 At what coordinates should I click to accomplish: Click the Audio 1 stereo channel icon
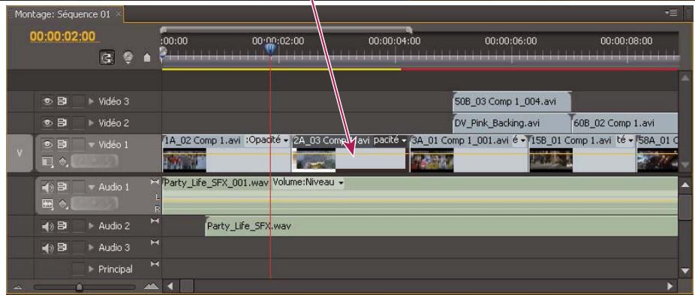[155, 182]
